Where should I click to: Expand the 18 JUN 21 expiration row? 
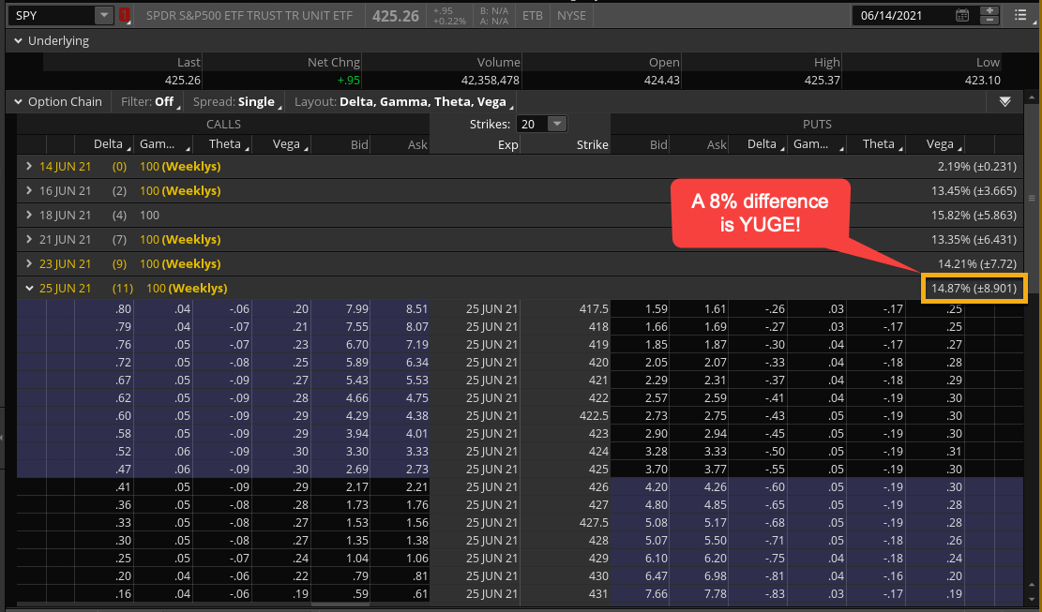pyautogui.click(x=29, y=215)
